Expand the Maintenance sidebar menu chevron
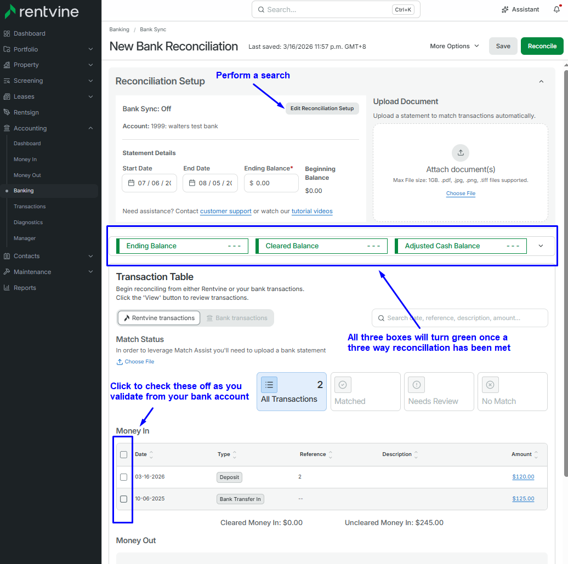 tap(90, 272)
